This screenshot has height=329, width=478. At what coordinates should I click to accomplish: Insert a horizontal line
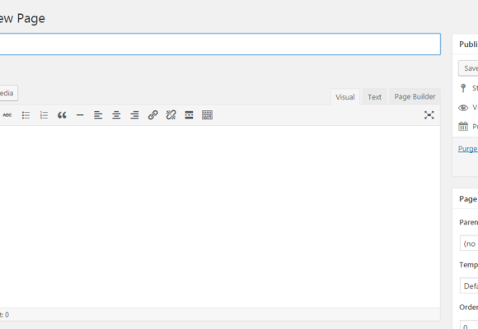[x=80, y=115]
